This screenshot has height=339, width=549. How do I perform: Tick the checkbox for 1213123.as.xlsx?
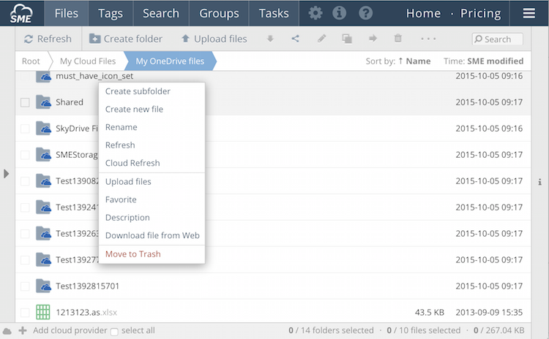click(25, 313)
